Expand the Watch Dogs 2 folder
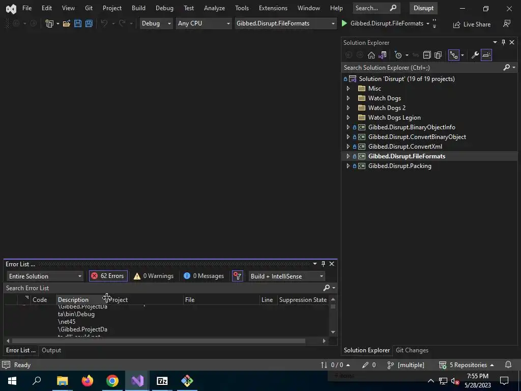The image size is (521, 391). (x=348, y=108)
